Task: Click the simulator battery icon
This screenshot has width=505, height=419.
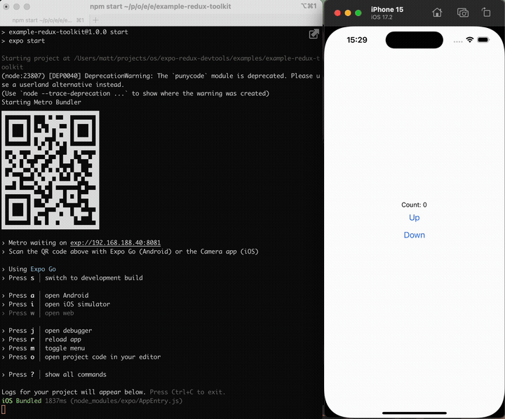Action: pyautogui.click(x=483, y=40)
